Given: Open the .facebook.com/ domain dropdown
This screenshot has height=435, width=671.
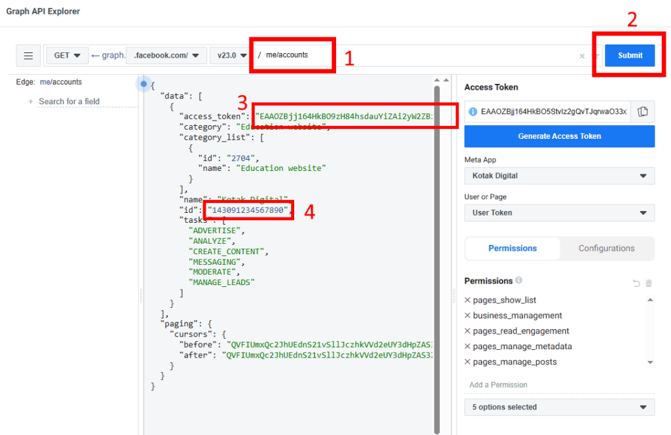Looking at the screenshot, I should [166, 56].
